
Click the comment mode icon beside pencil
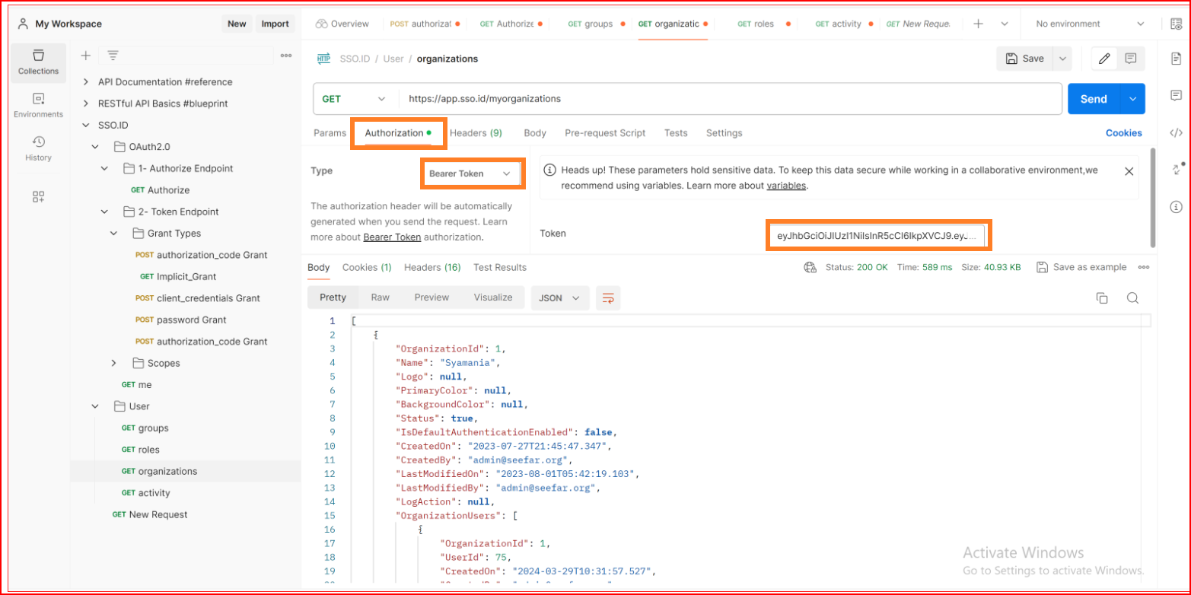point(1130,59)
